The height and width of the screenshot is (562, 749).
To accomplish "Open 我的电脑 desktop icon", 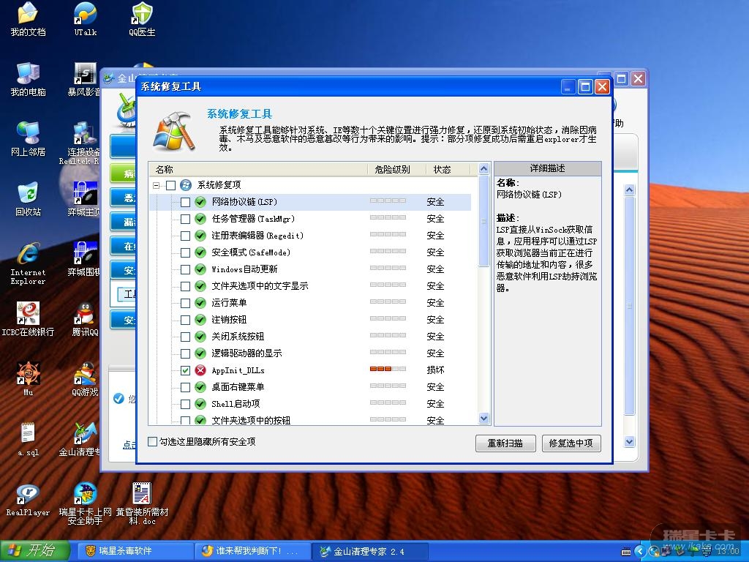I will point(28,80).
